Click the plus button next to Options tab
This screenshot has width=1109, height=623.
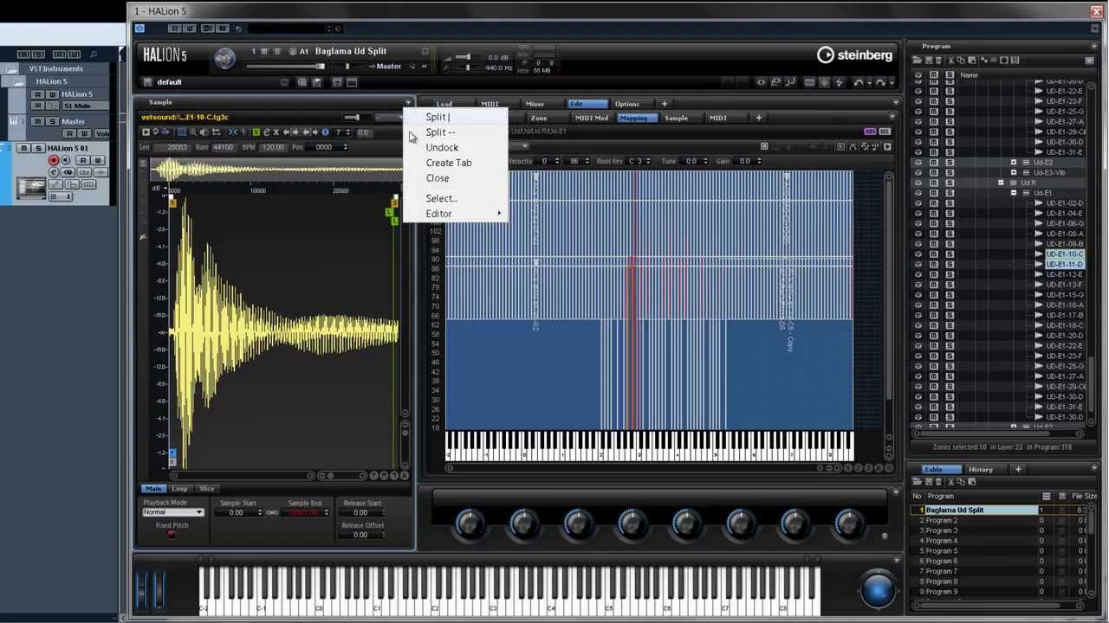pos(665,104)
